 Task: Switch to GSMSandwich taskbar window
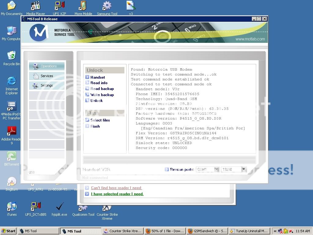(x=206, y=231)
